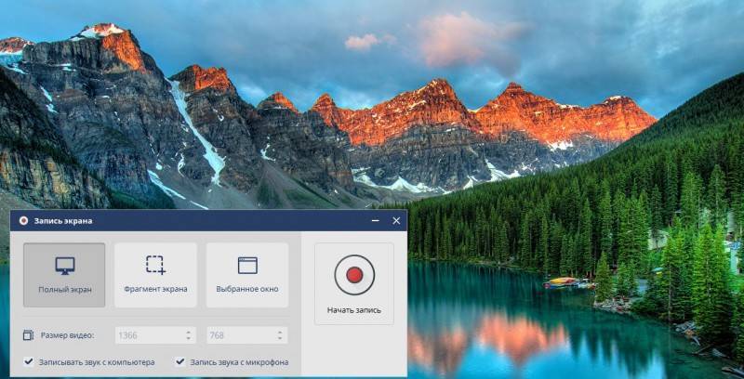Toggle Запись звука с микрофона checkbox
Screen dimensions: 744x379
(179, 362)
